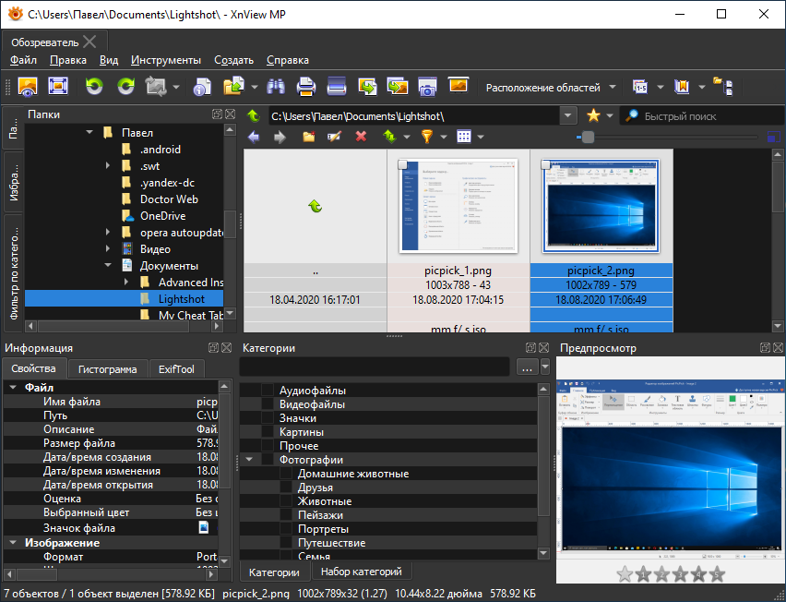Open the search binoculars tool
Viewport: 786px width, 602px height.
(x=276, y=87)
